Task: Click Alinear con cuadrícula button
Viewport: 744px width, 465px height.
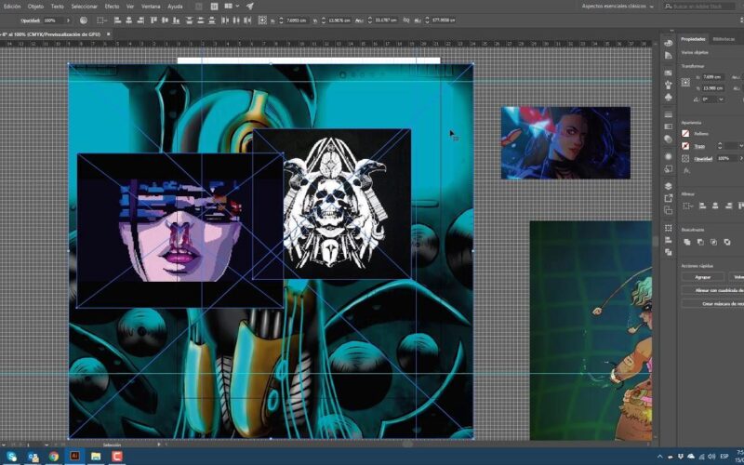Action: 712,290
